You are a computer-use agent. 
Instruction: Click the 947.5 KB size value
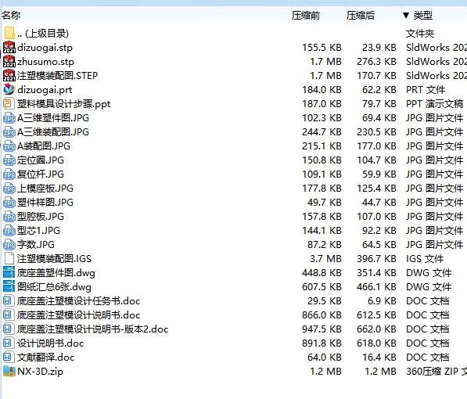click(322, 329)
